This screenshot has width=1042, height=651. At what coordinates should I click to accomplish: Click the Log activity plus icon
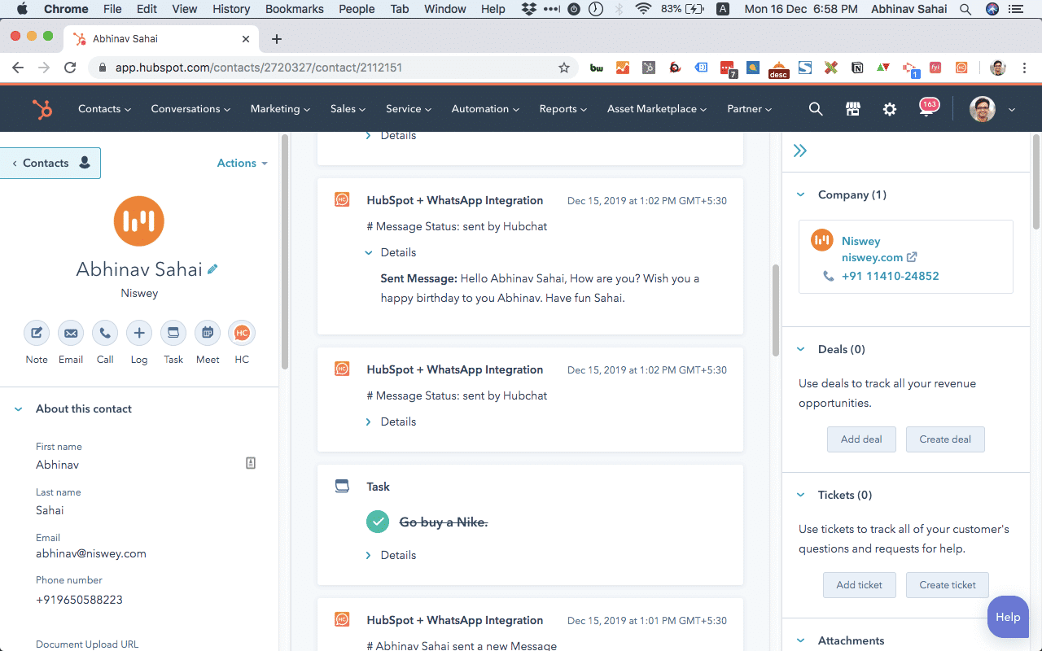(x=139, y=333)
